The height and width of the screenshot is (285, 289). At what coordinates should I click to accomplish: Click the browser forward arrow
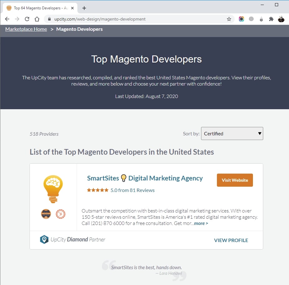pyautogui.click(x=17, y=19)
